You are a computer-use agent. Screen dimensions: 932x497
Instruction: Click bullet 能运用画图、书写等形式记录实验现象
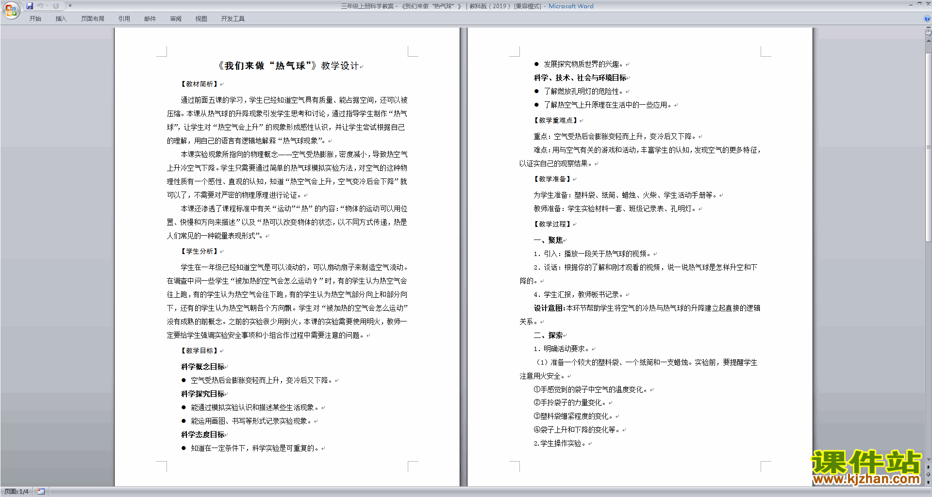(x=251, y=421)
